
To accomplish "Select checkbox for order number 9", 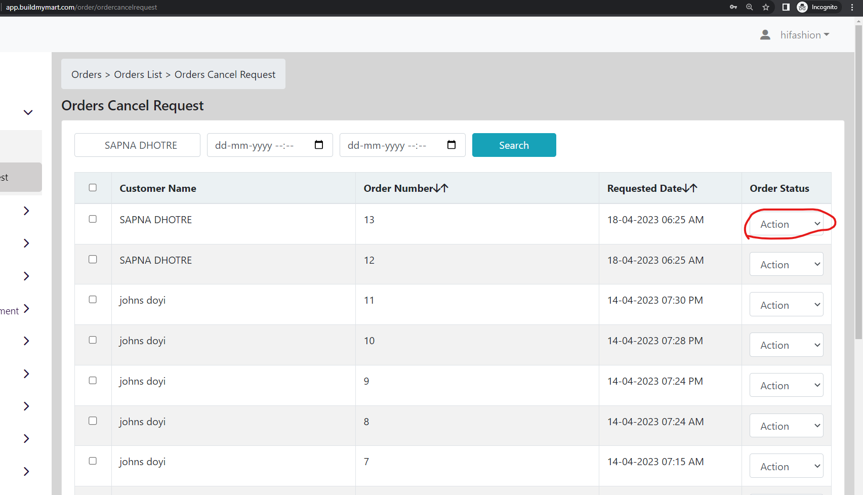I will pyautogui.click(x=93, y=381).
